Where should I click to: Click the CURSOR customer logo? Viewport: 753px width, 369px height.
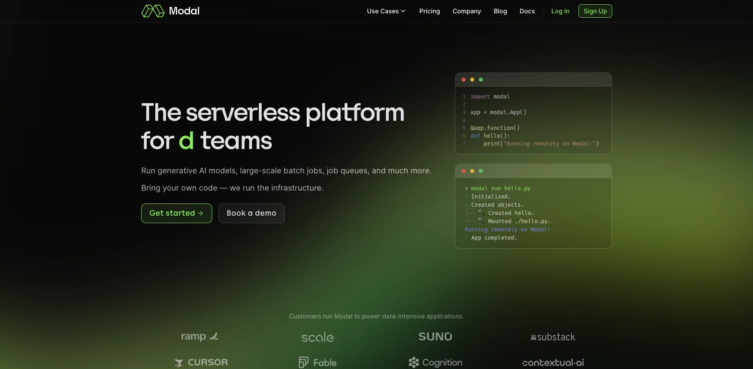coord(200,362)
